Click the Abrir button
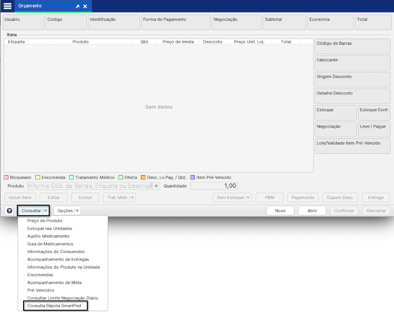 click(312, 211)
